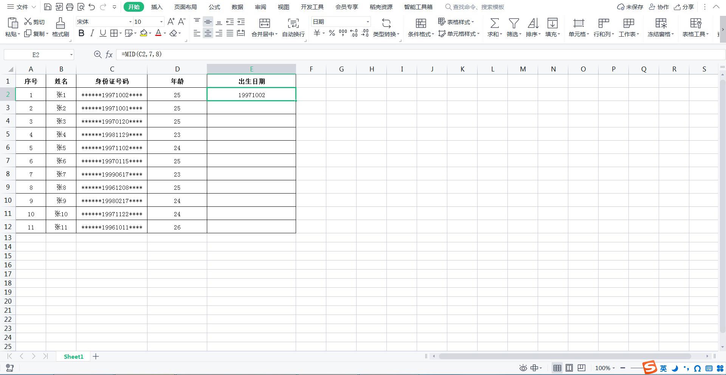Open the 公式 ribbon tab
This screenshot has width=726, height=375.
[214, 7]
